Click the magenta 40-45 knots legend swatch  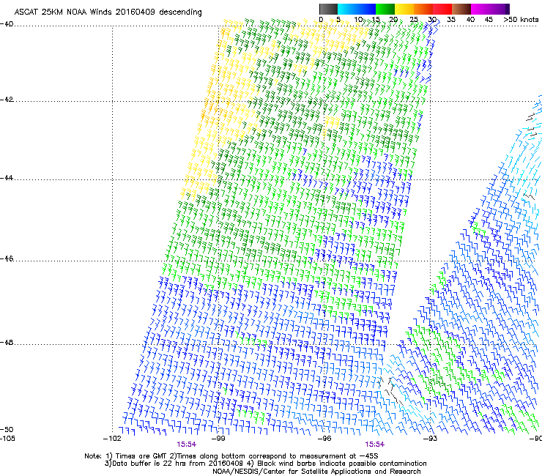pyautogui.click(x=480, y=9)
